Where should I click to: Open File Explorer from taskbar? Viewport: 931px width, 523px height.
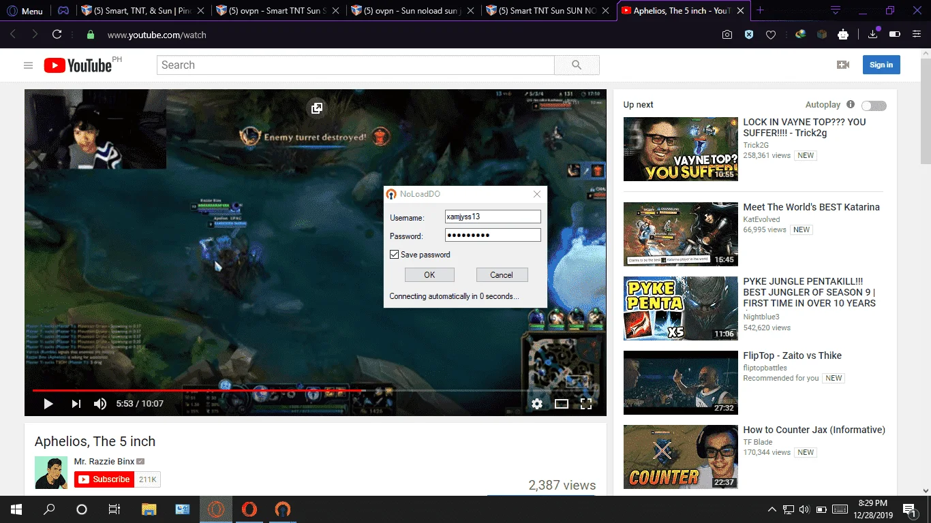pyautogui.click(x=149, y=509)
